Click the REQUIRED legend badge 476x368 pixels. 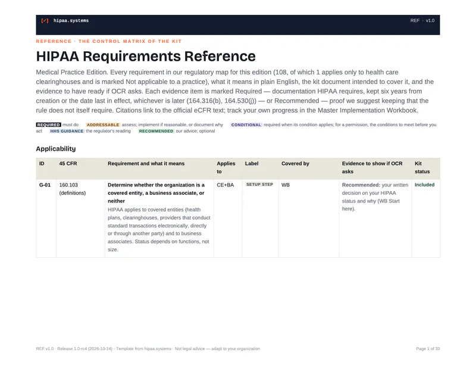coord(49,124)
